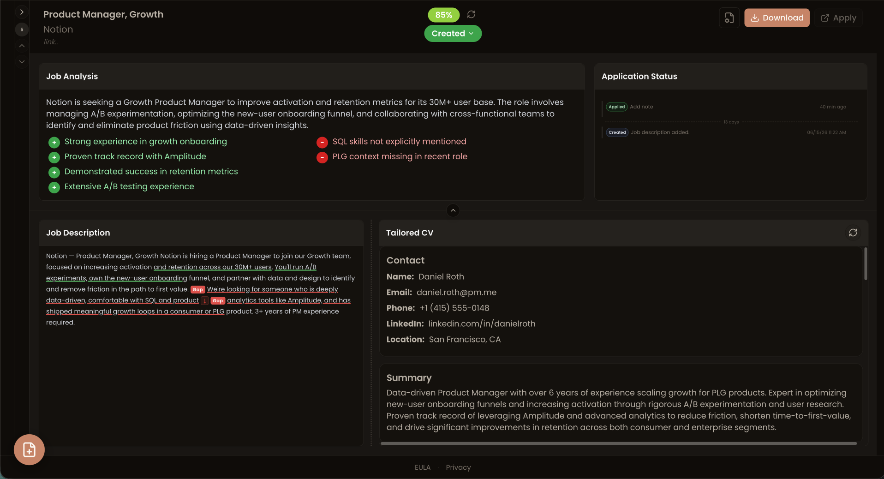Click the Job Analysis panel heading
This screenshot has width=884, height=479.
click(72, 76)
